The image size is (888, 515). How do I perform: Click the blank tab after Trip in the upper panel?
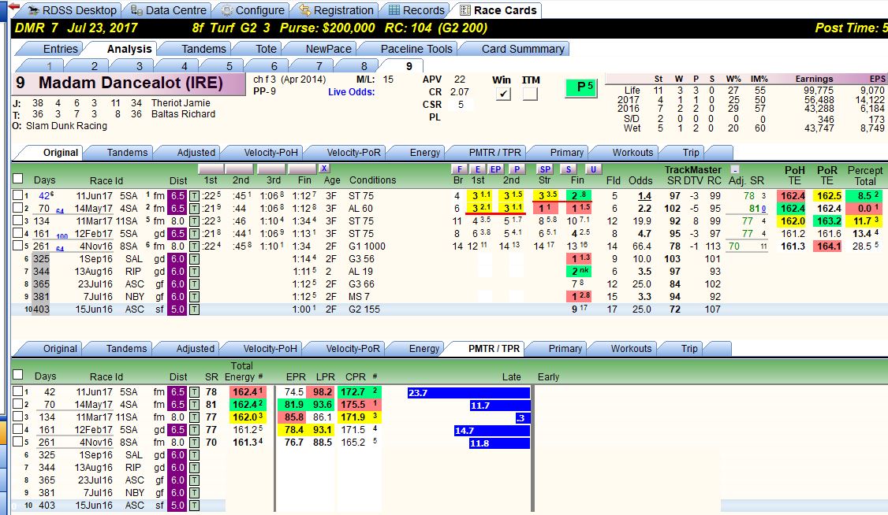(x=718, y=153)
